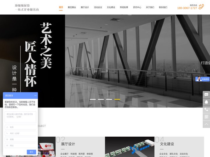Select the yellow fourth carousel indicator
This screenshot has height=157, width=210.
pos(117,99)
